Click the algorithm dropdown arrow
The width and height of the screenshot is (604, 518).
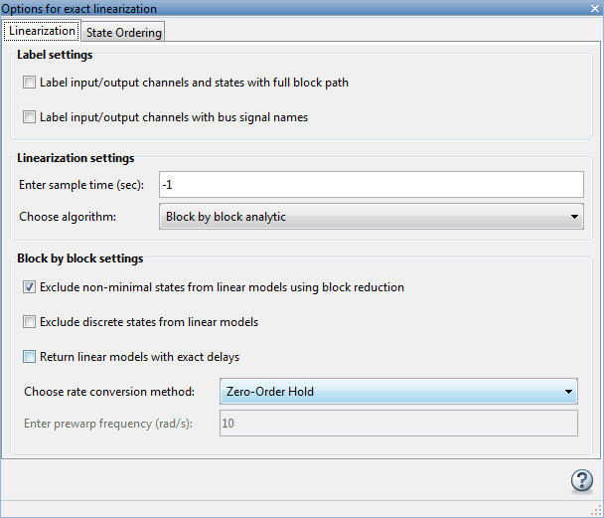point(574,217)
